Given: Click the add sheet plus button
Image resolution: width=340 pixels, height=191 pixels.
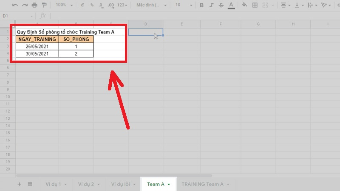Looking at the screenshot, I should pyautogui.click(x=19, y=184).
